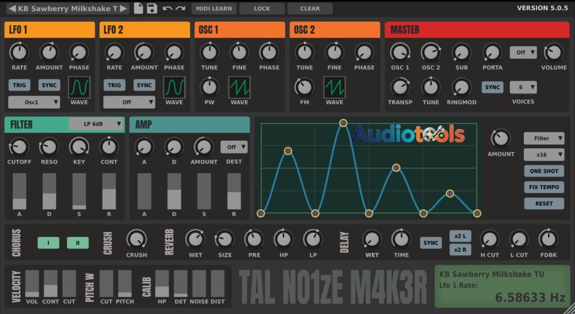
Task: Click the redo arrow icon
Action: (x=180, y=8)
